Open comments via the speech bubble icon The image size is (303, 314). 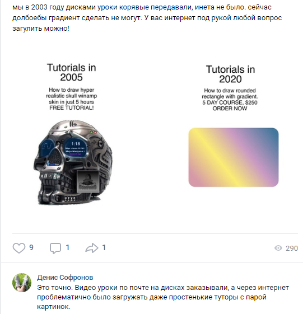pos(55,249)
